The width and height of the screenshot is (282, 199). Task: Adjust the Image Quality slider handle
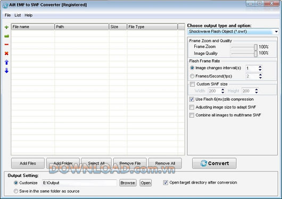(x=255, y=54)
